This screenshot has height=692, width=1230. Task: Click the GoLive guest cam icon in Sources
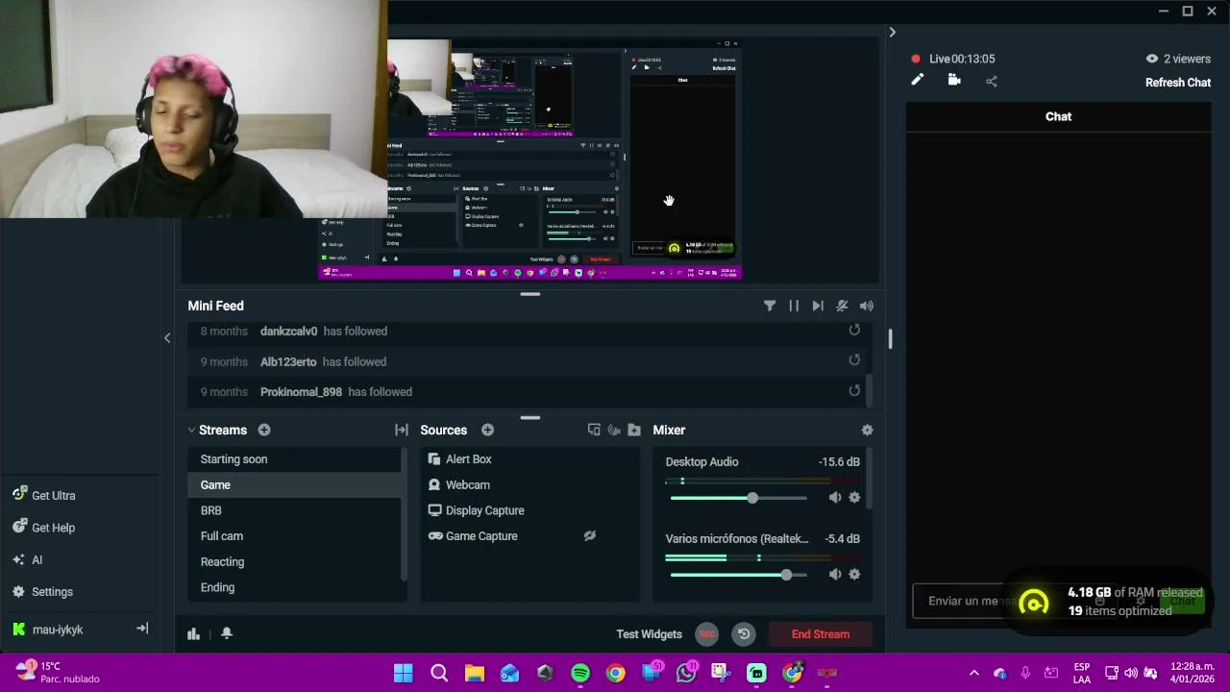tap(614, 430)
